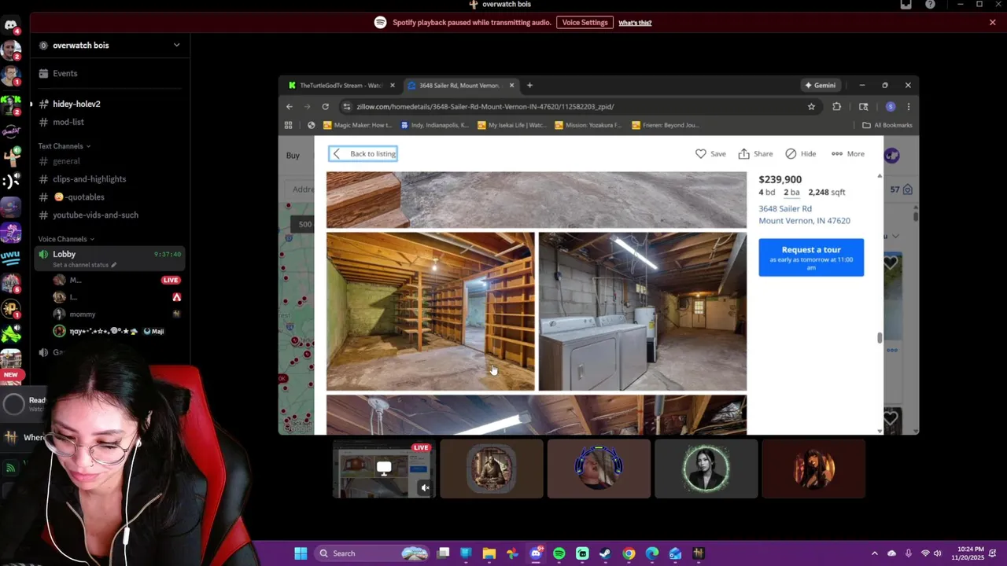Open Spotify from the taskbar

[x=559, y=553]
